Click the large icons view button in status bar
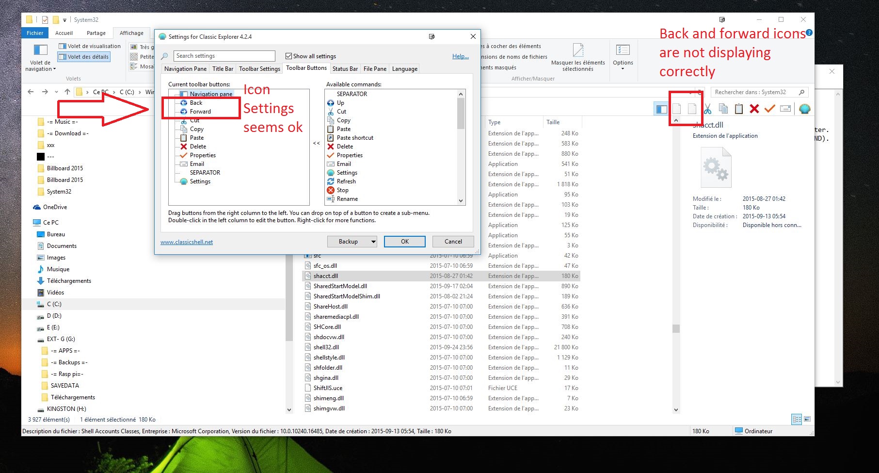Screen dimensions: 879x473 (807, 419)
